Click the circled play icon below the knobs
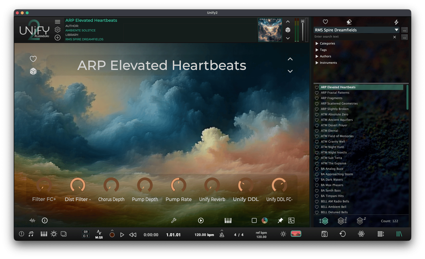 201,220
